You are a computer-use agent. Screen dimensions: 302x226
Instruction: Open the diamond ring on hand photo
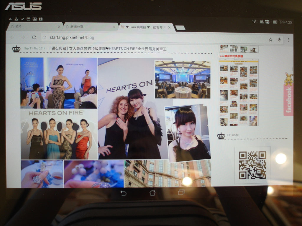[x=42, y=174]
